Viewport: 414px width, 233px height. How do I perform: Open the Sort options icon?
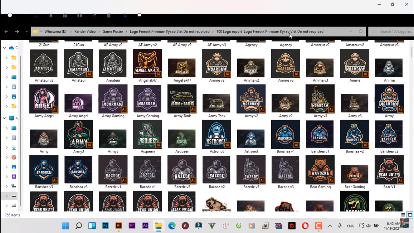[124, 15]
